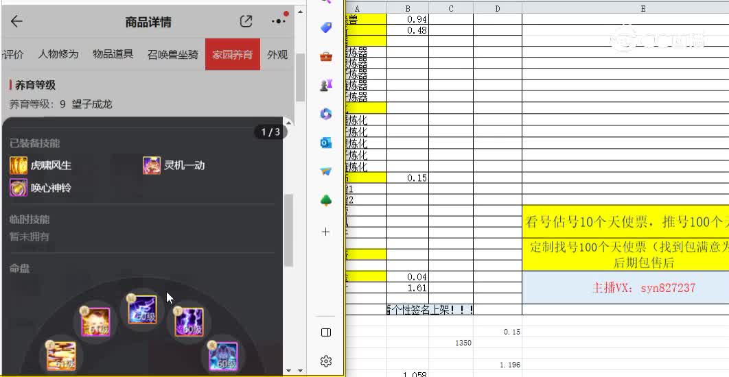The height and width of the screenshot is (377, 729).
Task: Click the outer page scrollbar up arrow
Action: (x=300, y=12)
